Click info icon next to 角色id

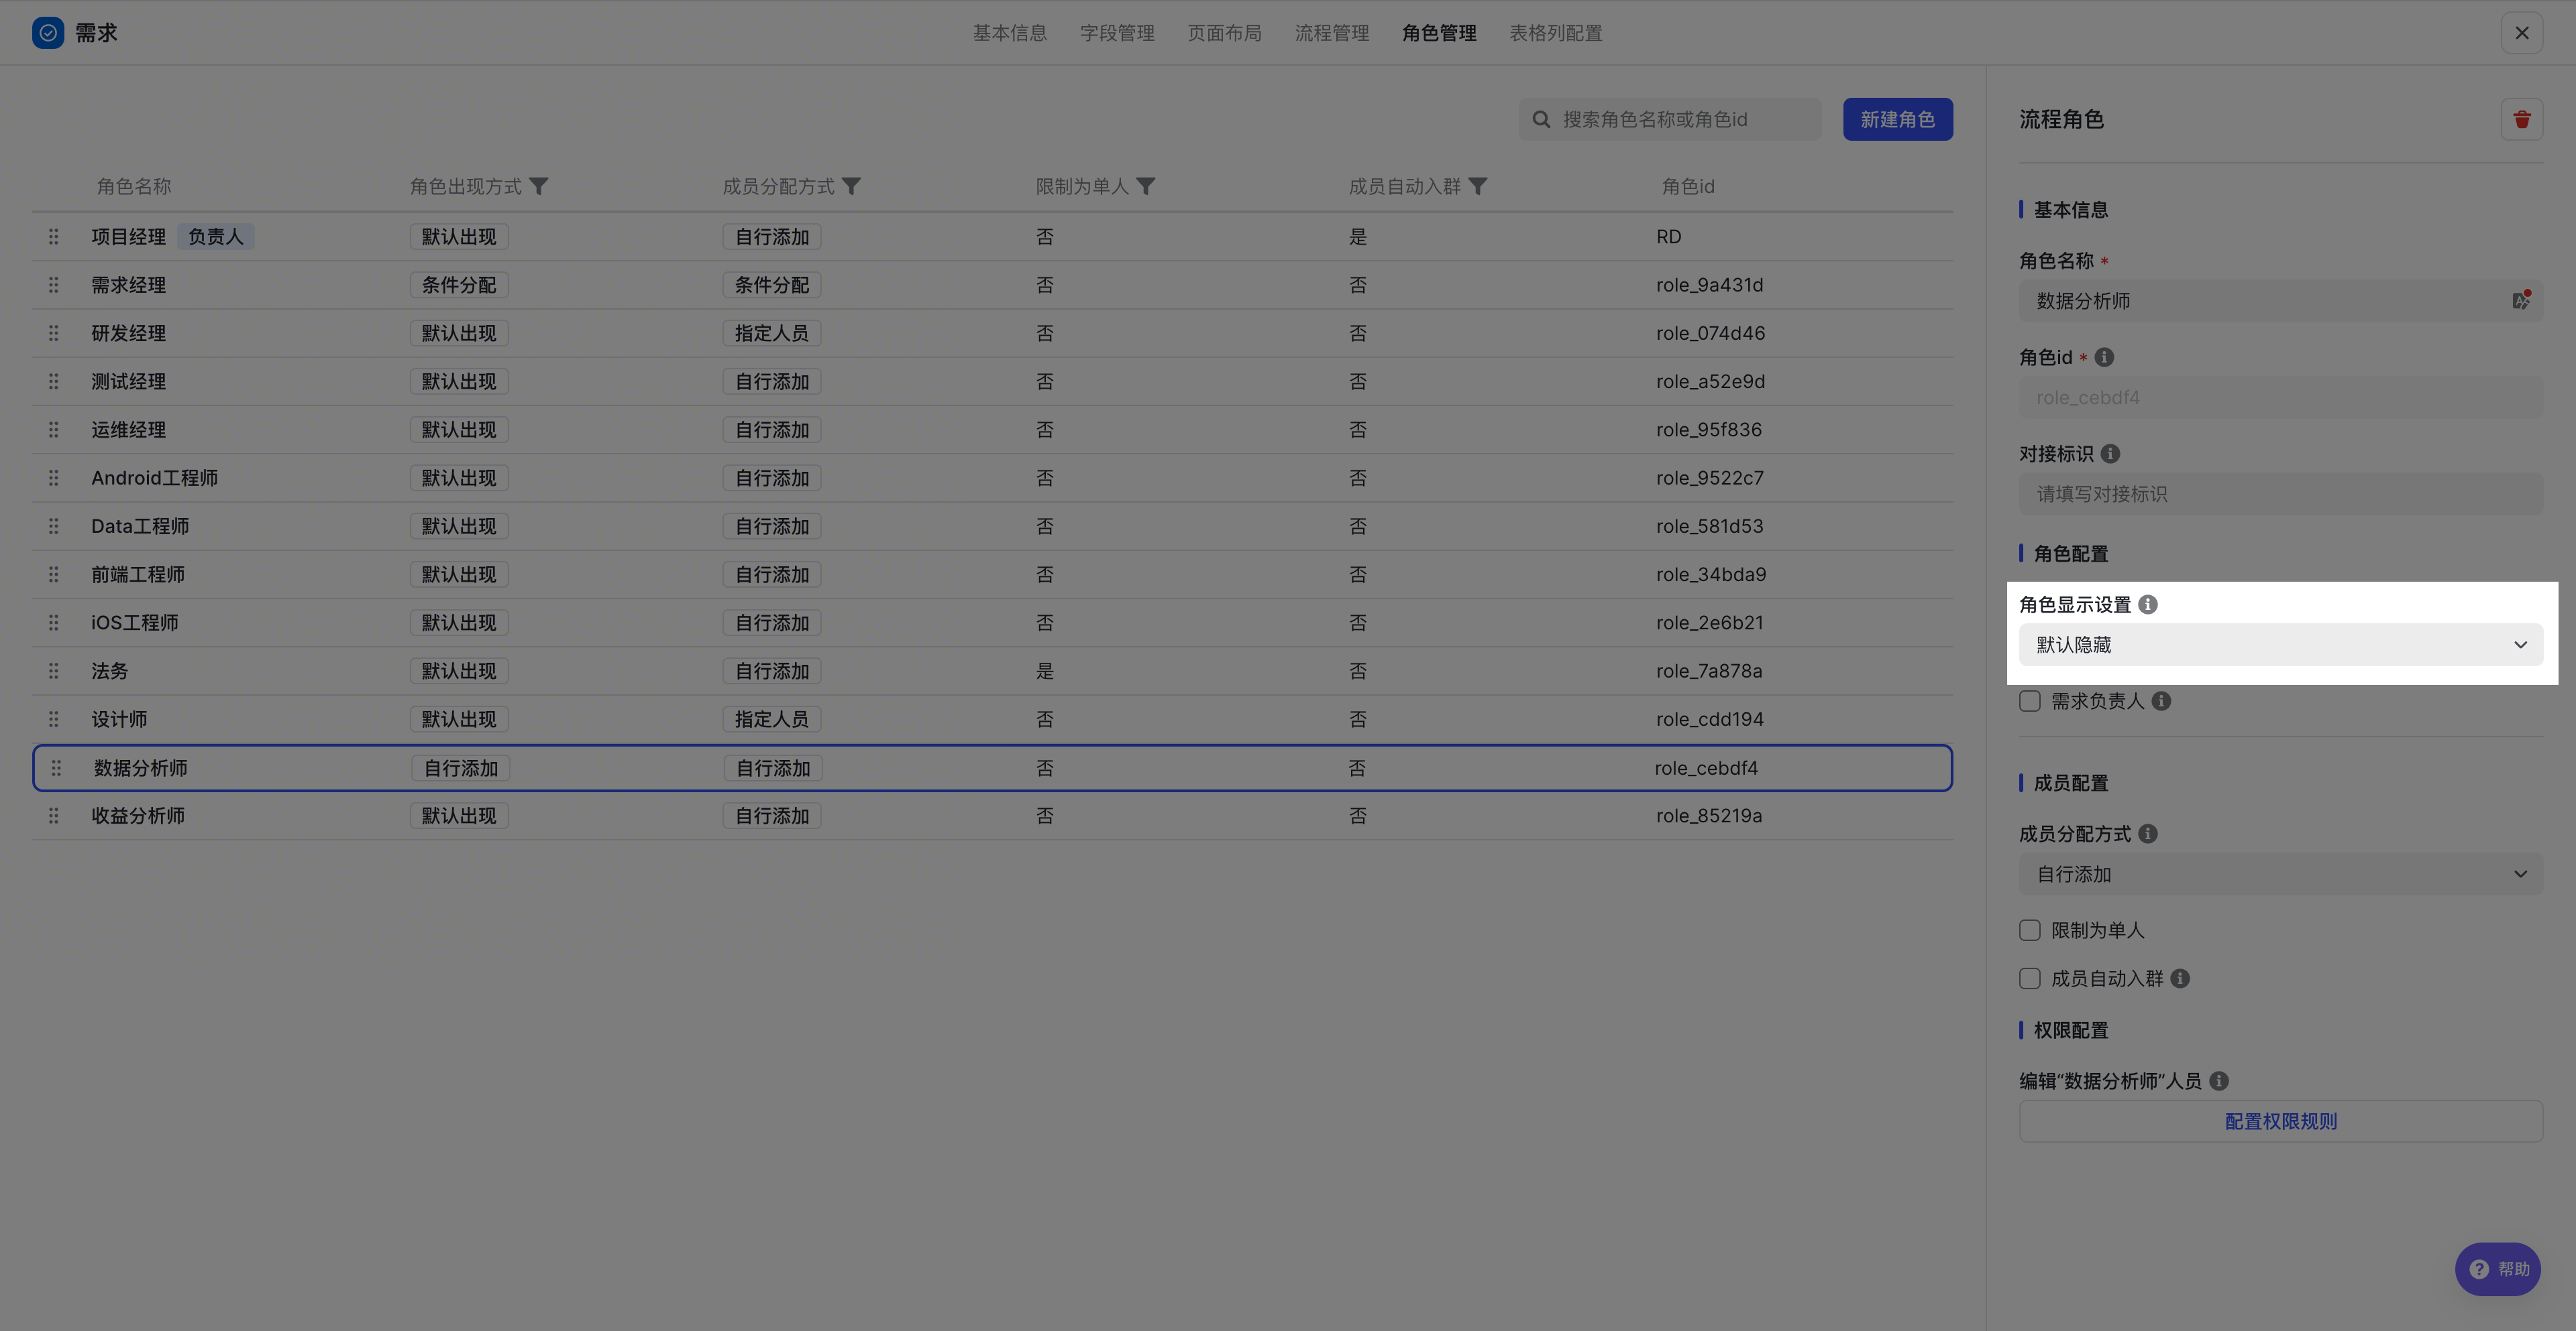coord(2104,358)
